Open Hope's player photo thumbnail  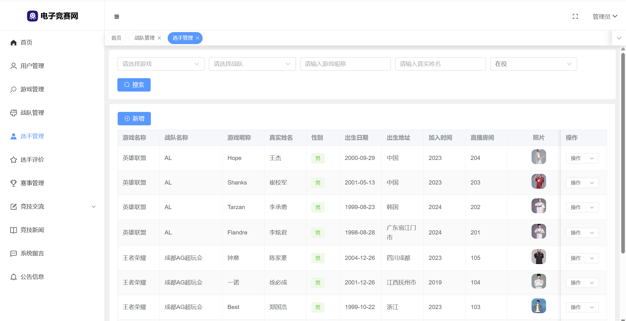539,157
